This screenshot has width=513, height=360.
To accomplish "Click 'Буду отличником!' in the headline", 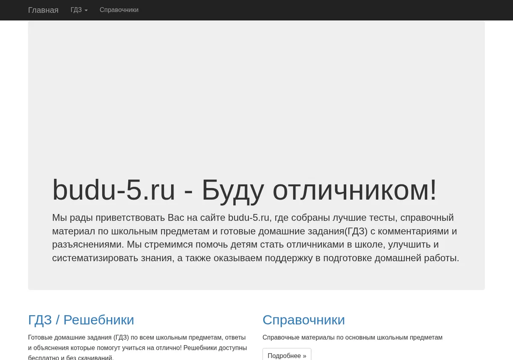I will pos(319,189).
